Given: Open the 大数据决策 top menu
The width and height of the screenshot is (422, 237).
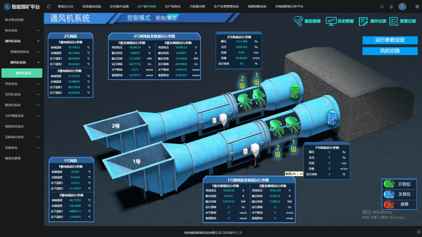Looking at the screenshot, I should tap(197, 6).
